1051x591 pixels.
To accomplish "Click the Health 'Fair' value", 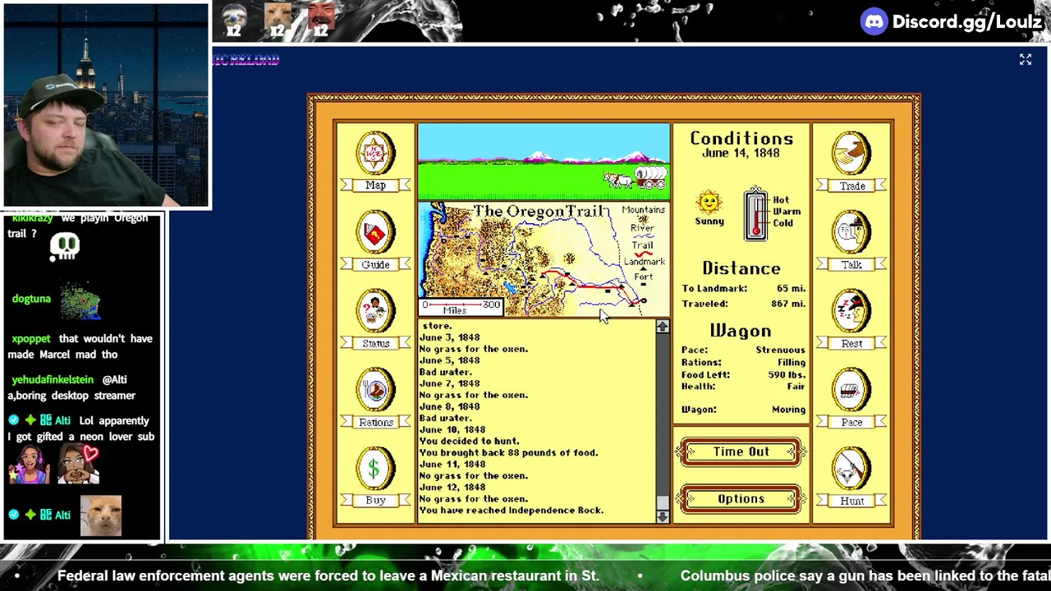I will (796, 387).
